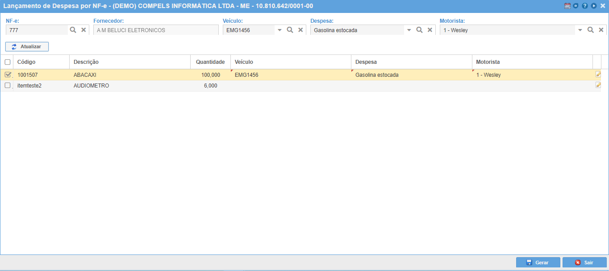The width and height of the screenshot is (609, 271).
Task: Select the quantity cell 100,000
Action: tap(210, 75)
